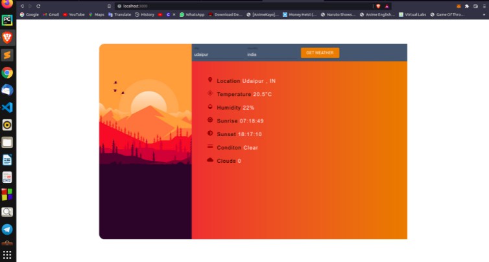The width and height of the screenshot is (489, 262).
Task: Click the localhost address bar
Action: (195, 5)
